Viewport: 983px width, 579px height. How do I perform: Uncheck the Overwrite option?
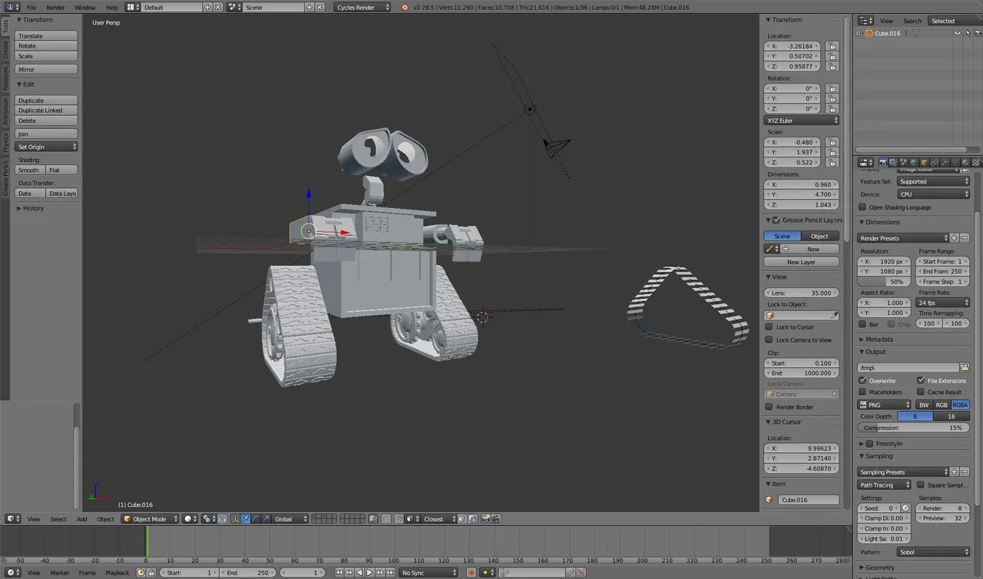pyautogui.click(x=862, y=380)
